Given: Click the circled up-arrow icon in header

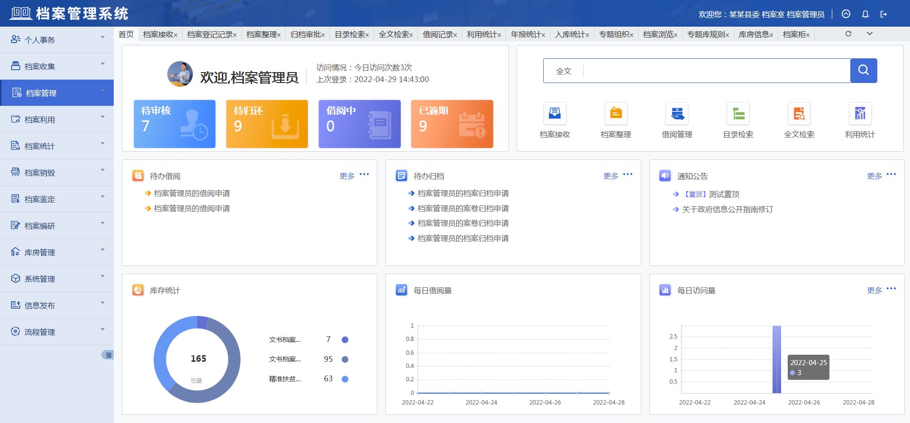Looking at the screenshot, I should tap(846, 14).
